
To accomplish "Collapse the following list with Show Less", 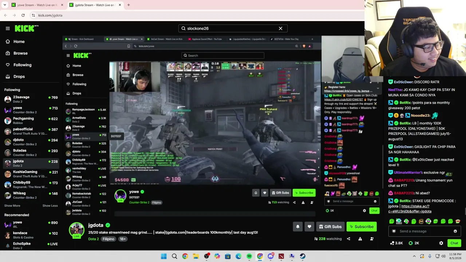I will (x=50, y=206).
